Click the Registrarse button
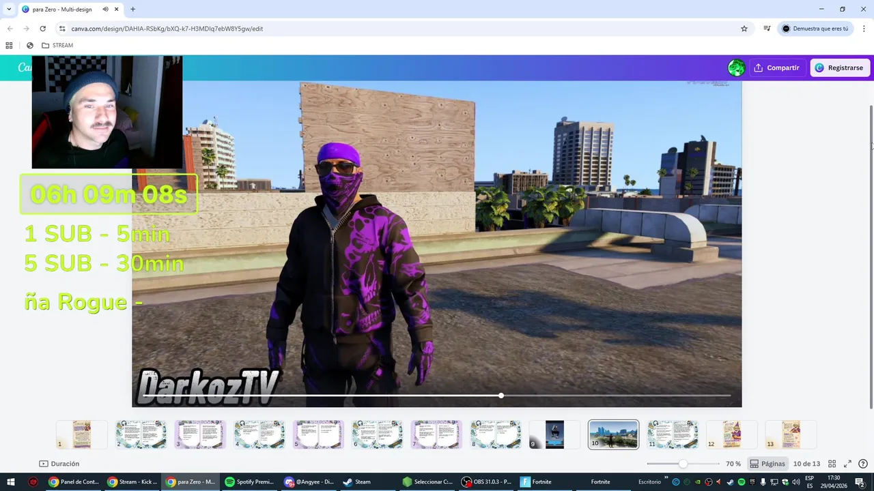The height and width of the screenshot is (491, 874). (x=839, y=68)
